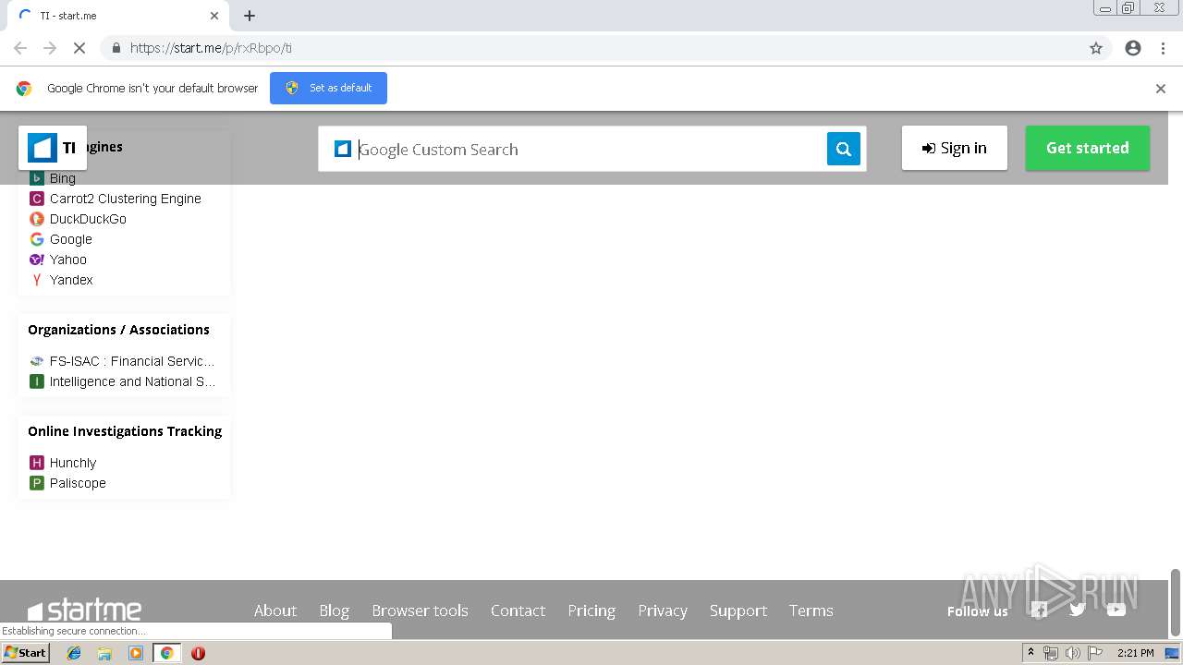Click the blue search magnifier button
Viewport: 1183px width, 665px height.
tap(843, 149)
